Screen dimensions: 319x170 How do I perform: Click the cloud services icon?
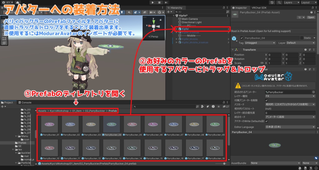[17, 2]
